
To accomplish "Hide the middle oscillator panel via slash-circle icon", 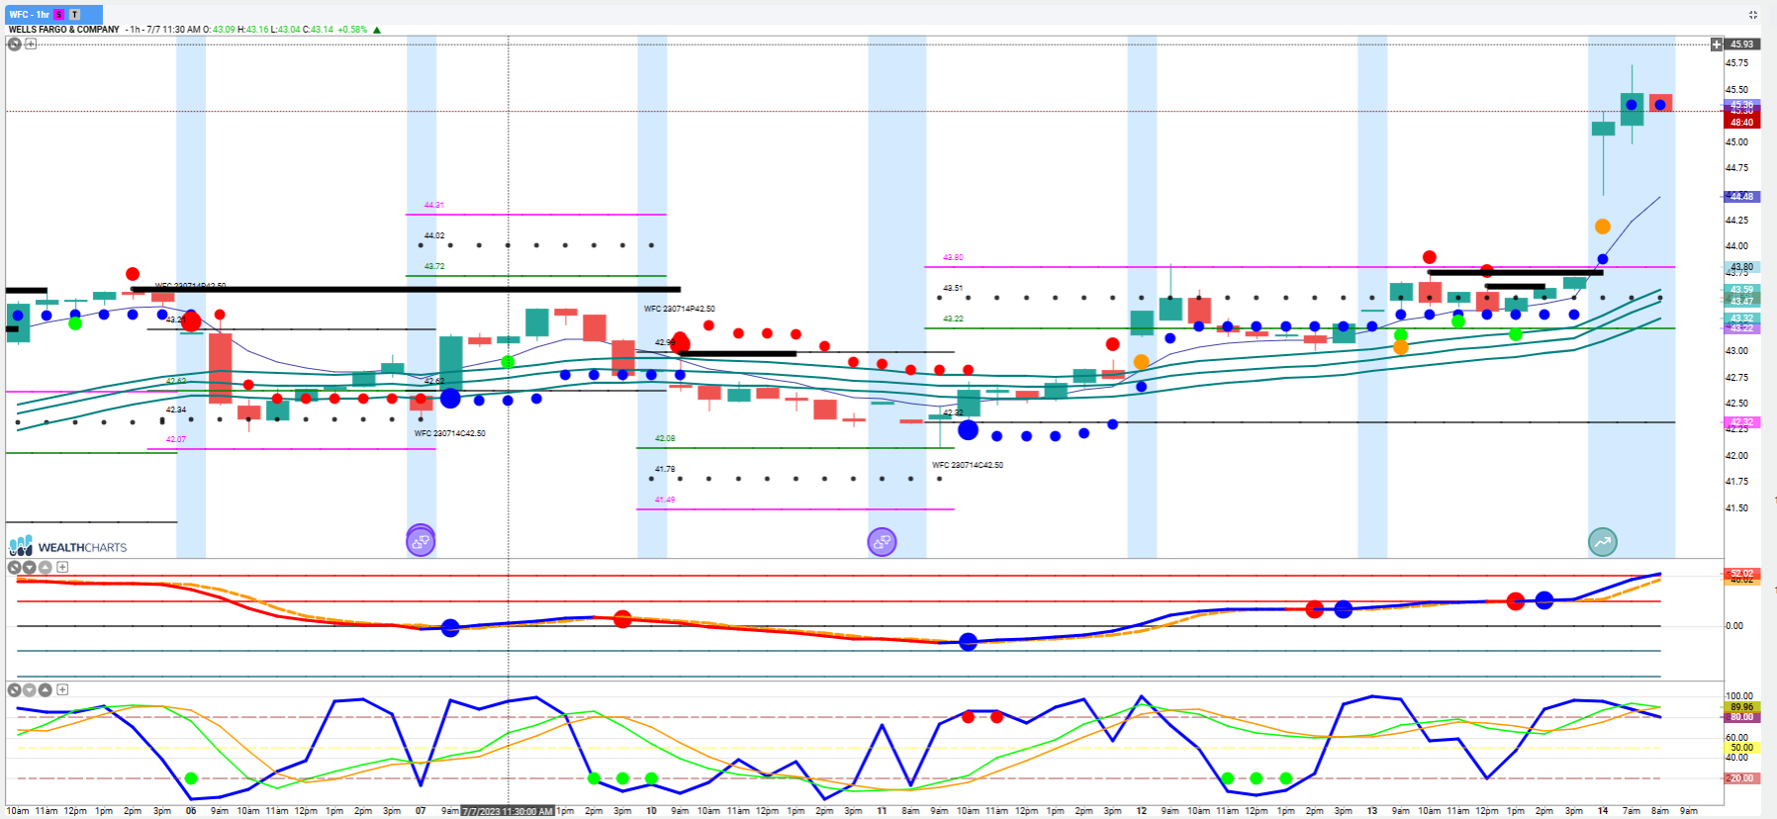I will click(x=15, y=568).
